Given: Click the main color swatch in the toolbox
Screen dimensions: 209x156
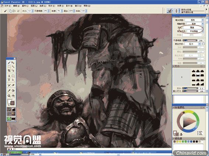Looking at the screenshot, I should (x=10, y=101).
